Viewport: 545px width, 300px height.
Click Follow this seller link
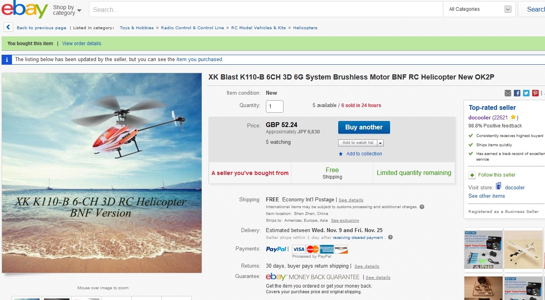click(x=497, y=175)
